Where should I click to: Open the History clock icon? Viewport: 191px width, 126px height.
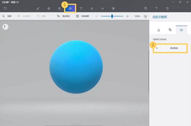(167, 8)
